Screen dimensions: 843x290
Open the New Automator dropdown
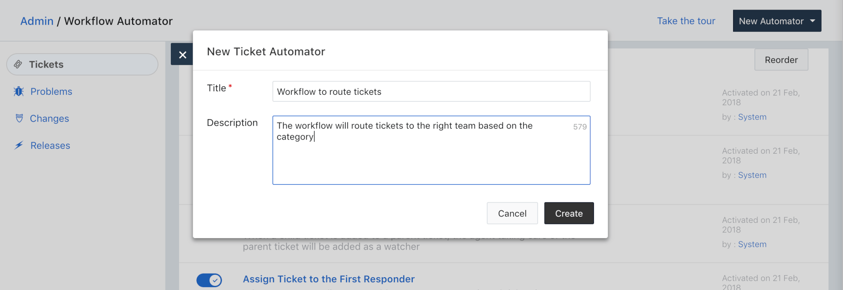click(x=776, y=21)
